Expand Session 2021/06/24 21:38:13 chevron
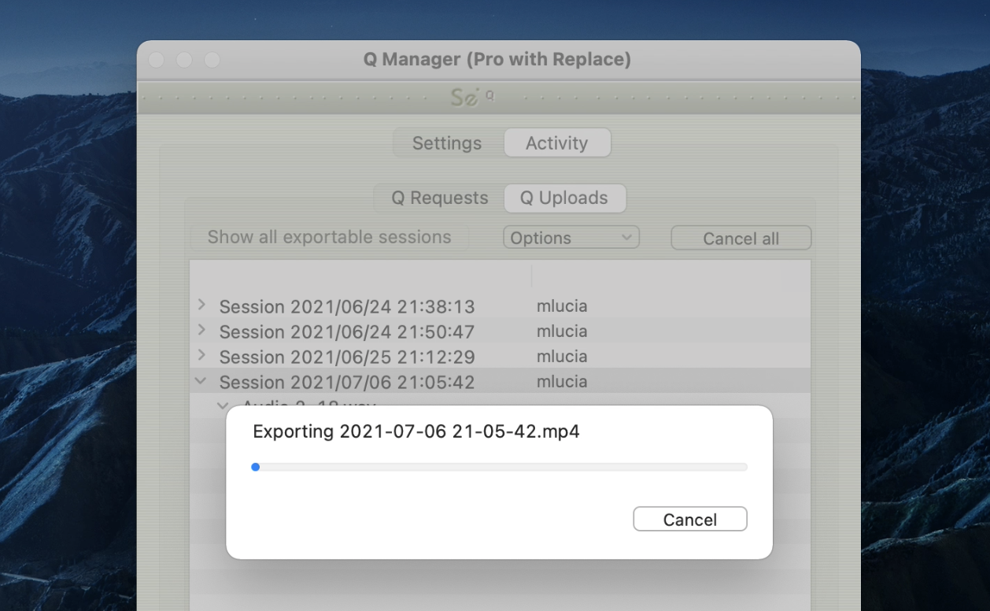Screen dimensions: 990x611 click(201, 305)
